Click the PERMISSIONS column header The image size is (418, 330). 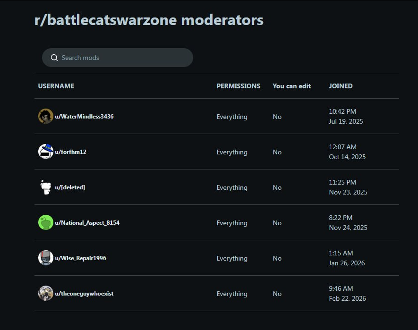coord(239,86)
